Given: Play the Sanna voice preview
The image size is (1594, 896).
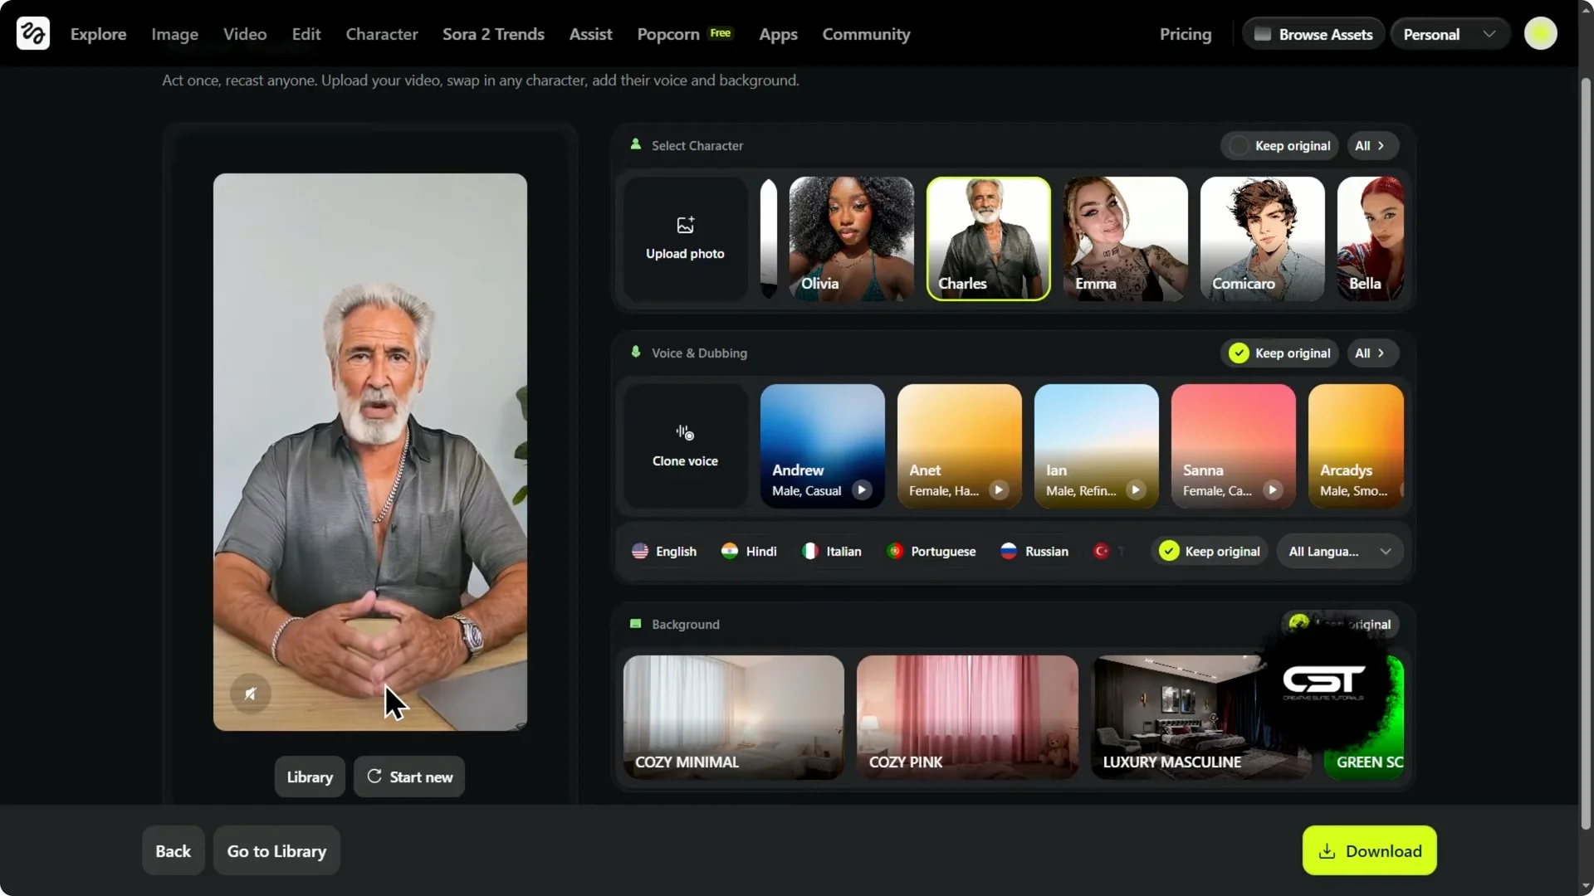Looking at the screenshot, I should point(1273,489).
